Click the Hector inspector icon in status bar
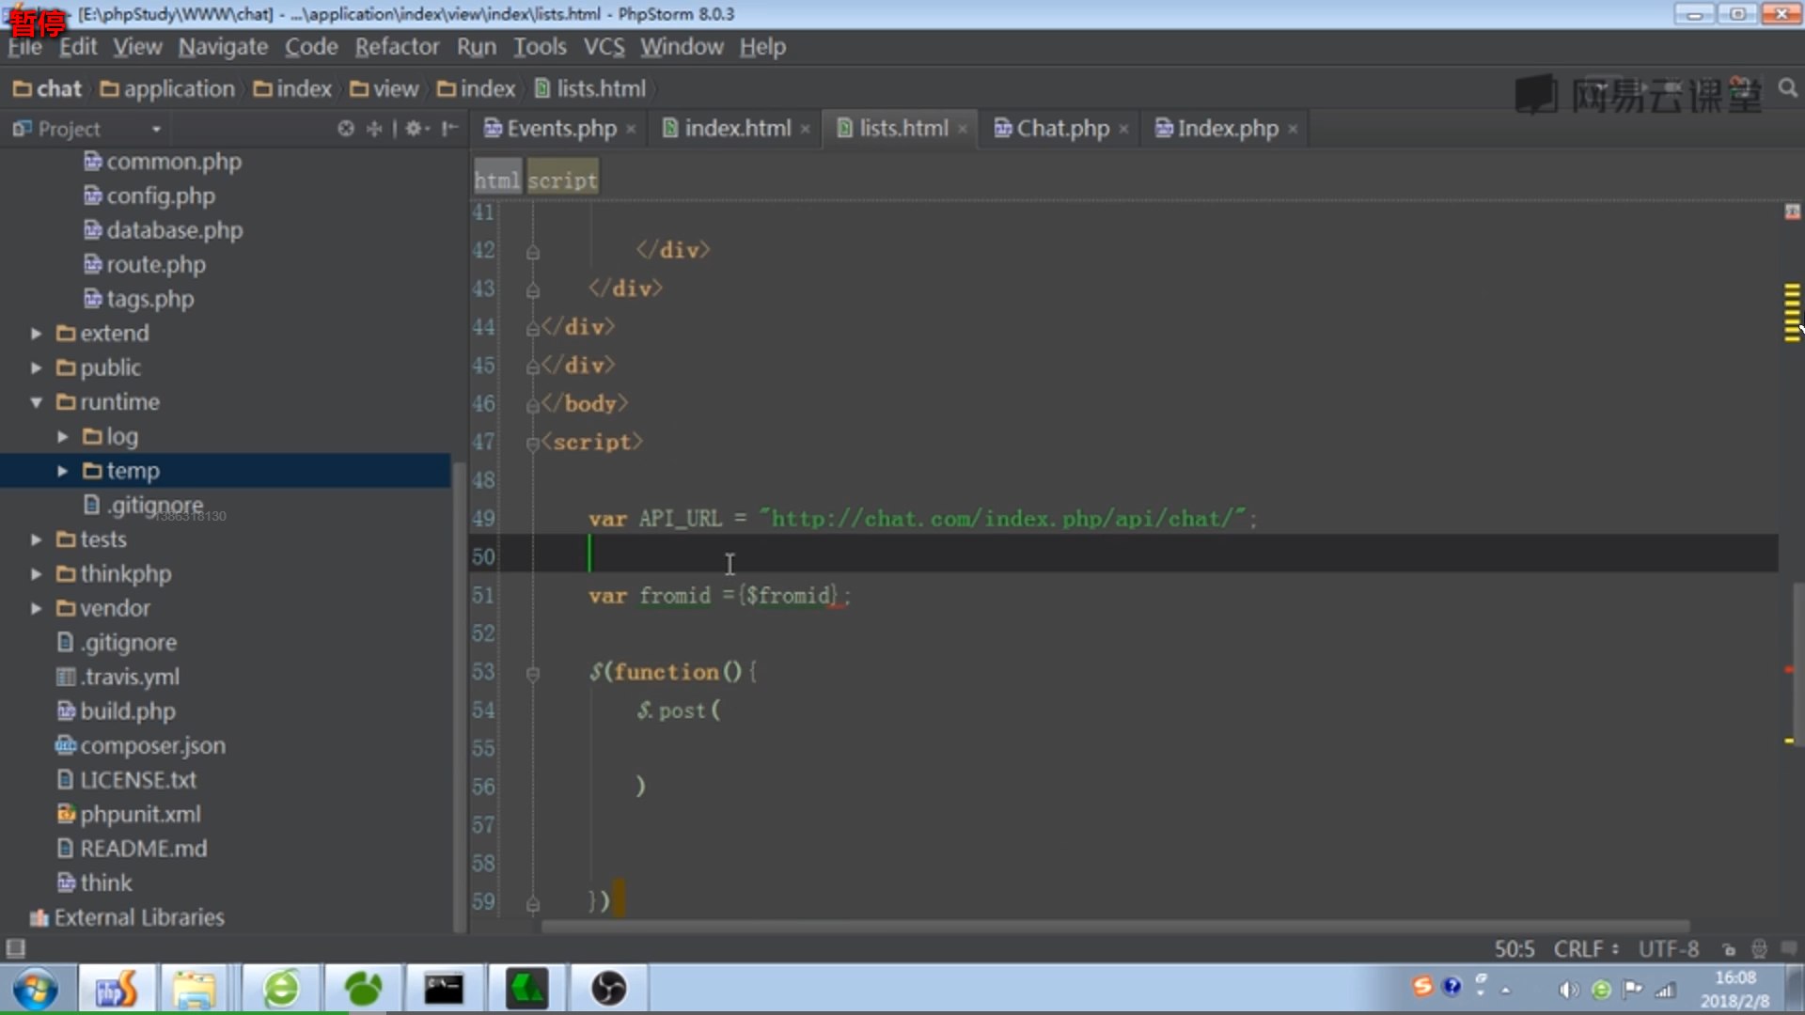The width and height of the screenshot is (1805, 1015). [x=1759, y=949]
